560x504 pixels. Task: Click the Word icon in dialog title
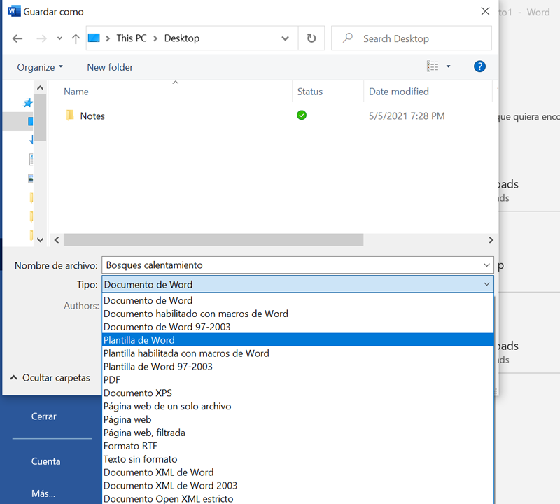[14, 11]
